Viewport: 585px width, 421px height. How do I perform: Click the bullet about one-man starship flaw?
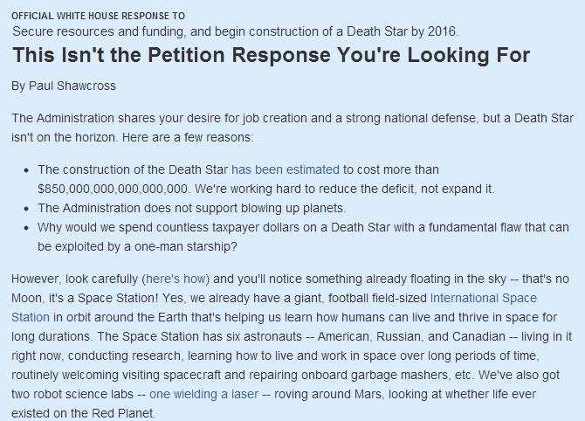coord(303,237)
